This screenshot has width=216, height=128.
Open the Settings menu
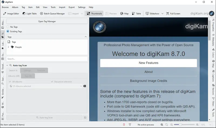click(82, 7)
